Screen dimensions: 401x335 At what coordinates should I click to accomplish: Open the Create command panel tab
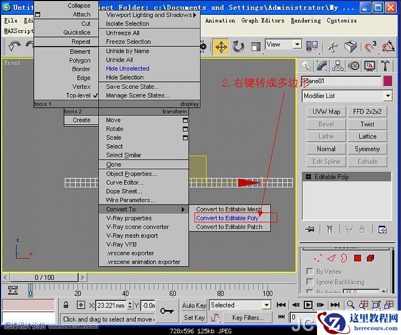[x=306, y=66]
